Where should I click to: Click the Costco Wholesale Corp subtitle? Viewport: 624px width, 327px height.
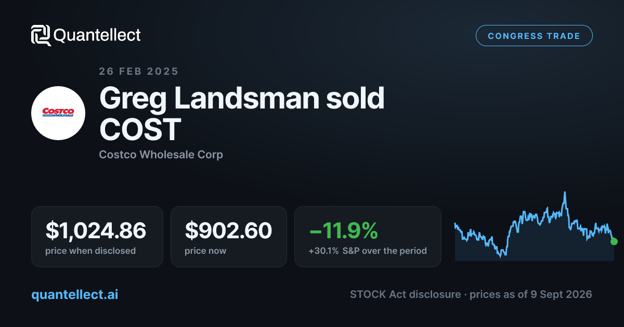(x=161, y=155)
